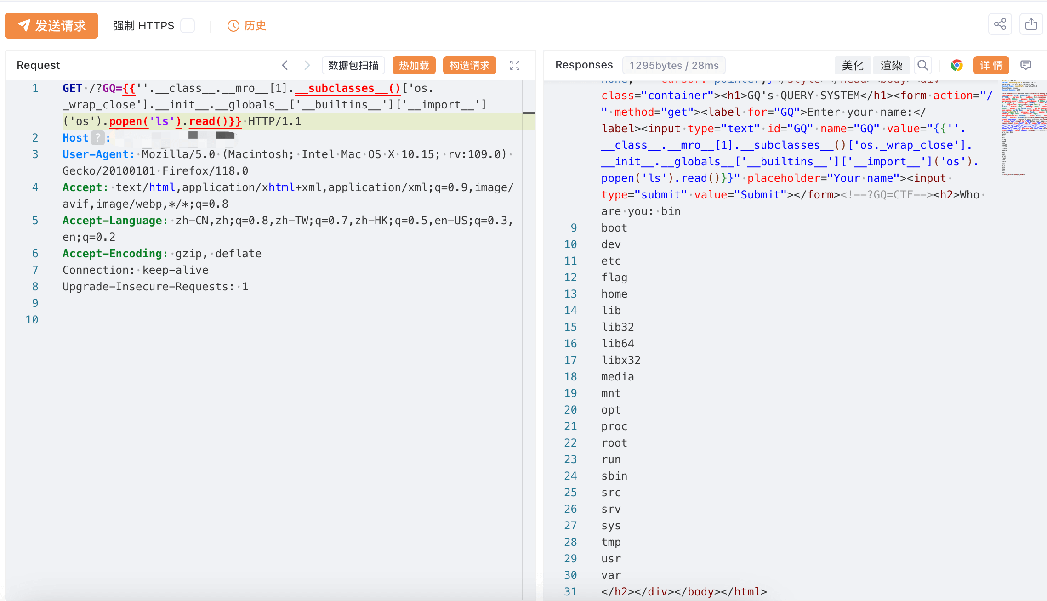This screenshot has height=601, width=1047.
Task: Click the comment bubble icon in Responses header
Action: click(x=1026, y=65)
